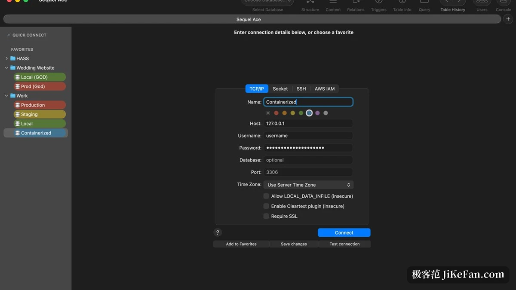Viewport: 516px width, 290px height.
Task: Click the Test connection button
Action: click(x=344, y=244)
